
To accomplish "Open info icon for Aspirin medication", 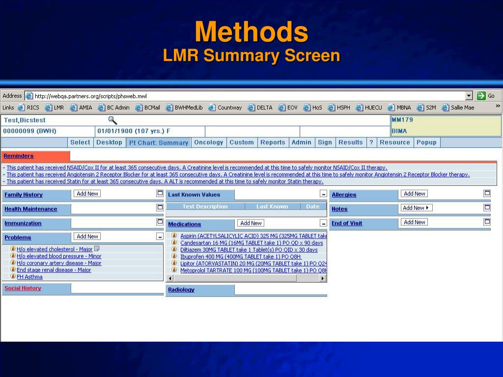I will [x=174, y=235].
